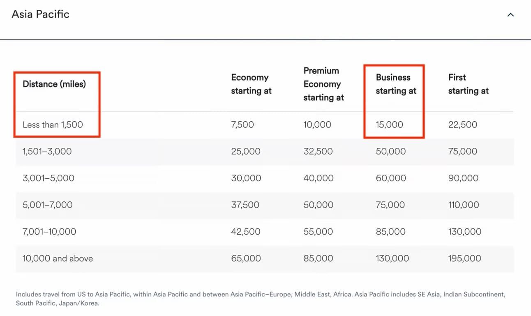Image resolution: width=531 pixels, height=316 pixels.
Task: Click the 22,500 First class value
Action: click(x=463, y=125)
